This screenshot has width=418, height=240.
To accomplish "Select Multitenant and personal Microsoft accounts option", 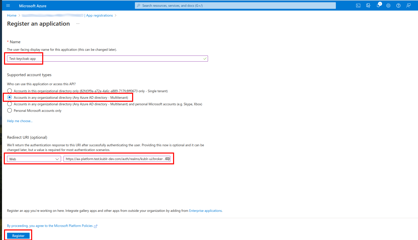I will click(10, 104).
